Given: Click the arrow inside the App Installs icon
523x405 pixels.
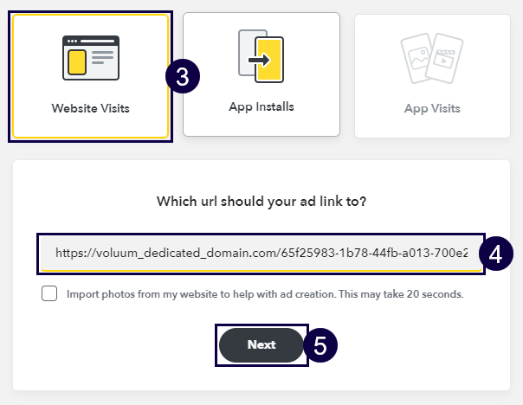Looking at the screenshot, I should [259, 61].
